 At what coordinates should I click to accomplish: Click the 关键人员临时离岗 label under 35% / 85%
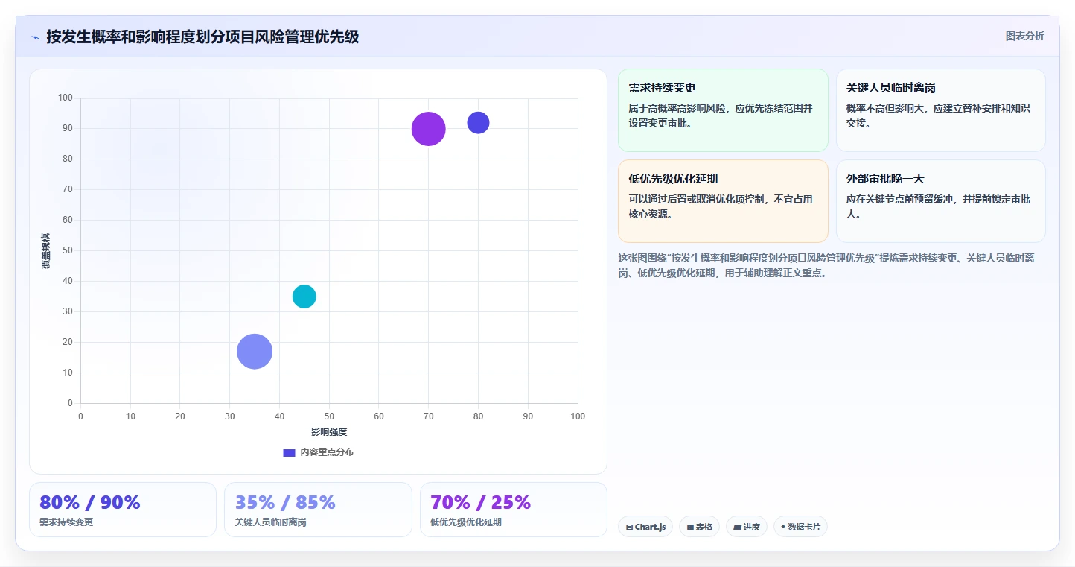coord(270,522)
